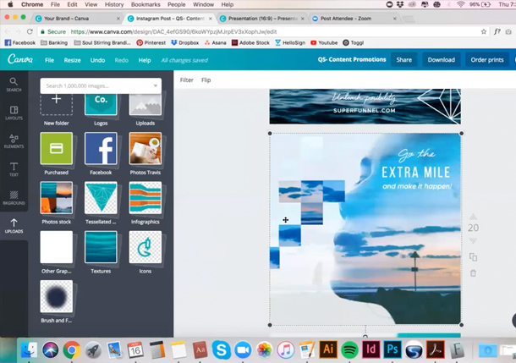
Task: Click the search images input field
Action: [x=95, y=86]
